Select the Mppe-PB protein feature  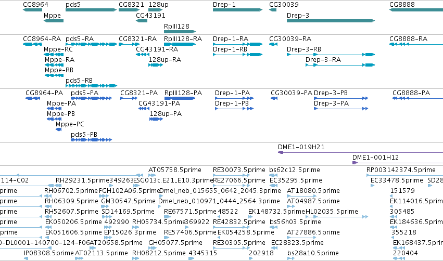click(54, 119)
